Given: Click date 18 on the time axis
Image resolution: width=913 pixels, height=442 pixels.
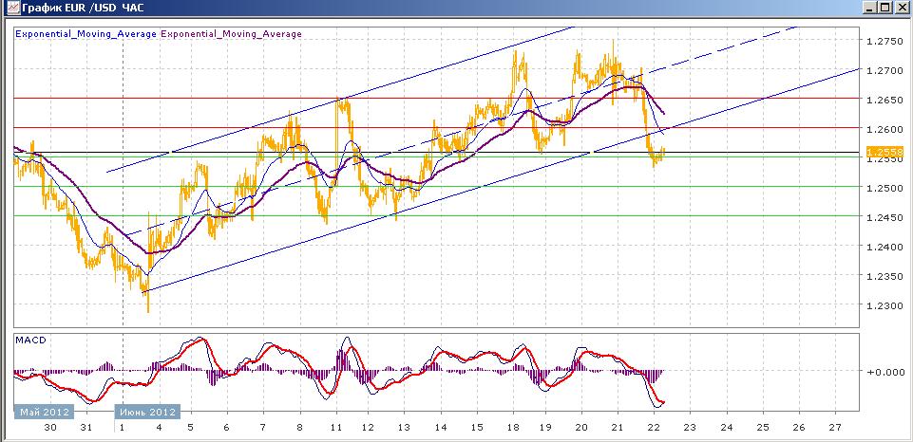Looking at the screenshot, I should click(513, 428).
